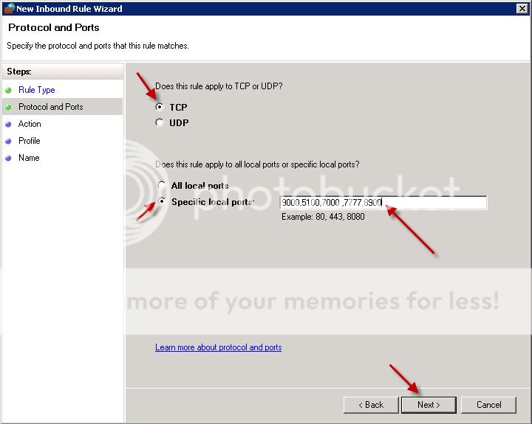Select the All local ports option
This screenshot has height=424, width=532.
(162, 186)
